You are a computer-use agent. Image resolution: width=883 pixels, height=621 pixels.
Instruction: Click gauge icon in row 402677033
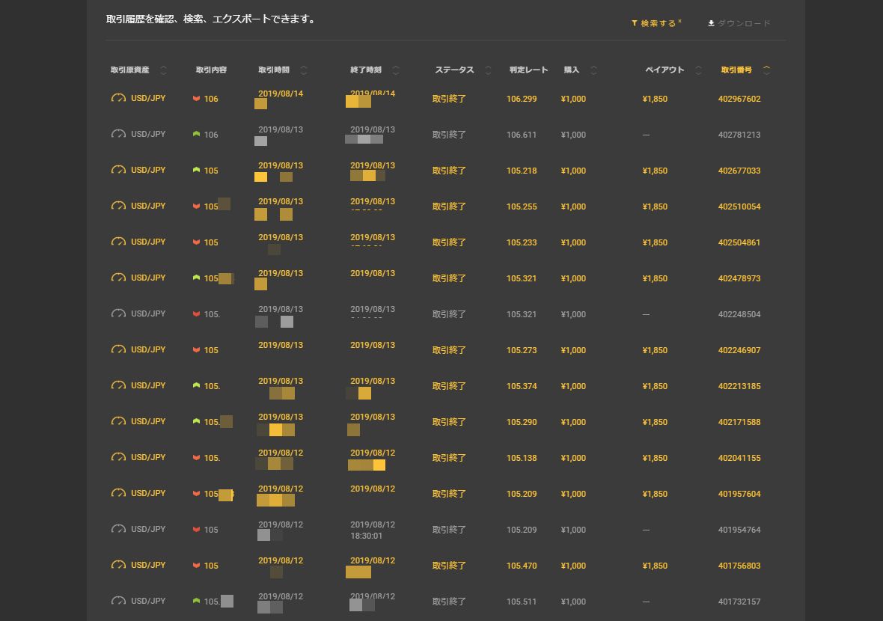click(118, 170)
